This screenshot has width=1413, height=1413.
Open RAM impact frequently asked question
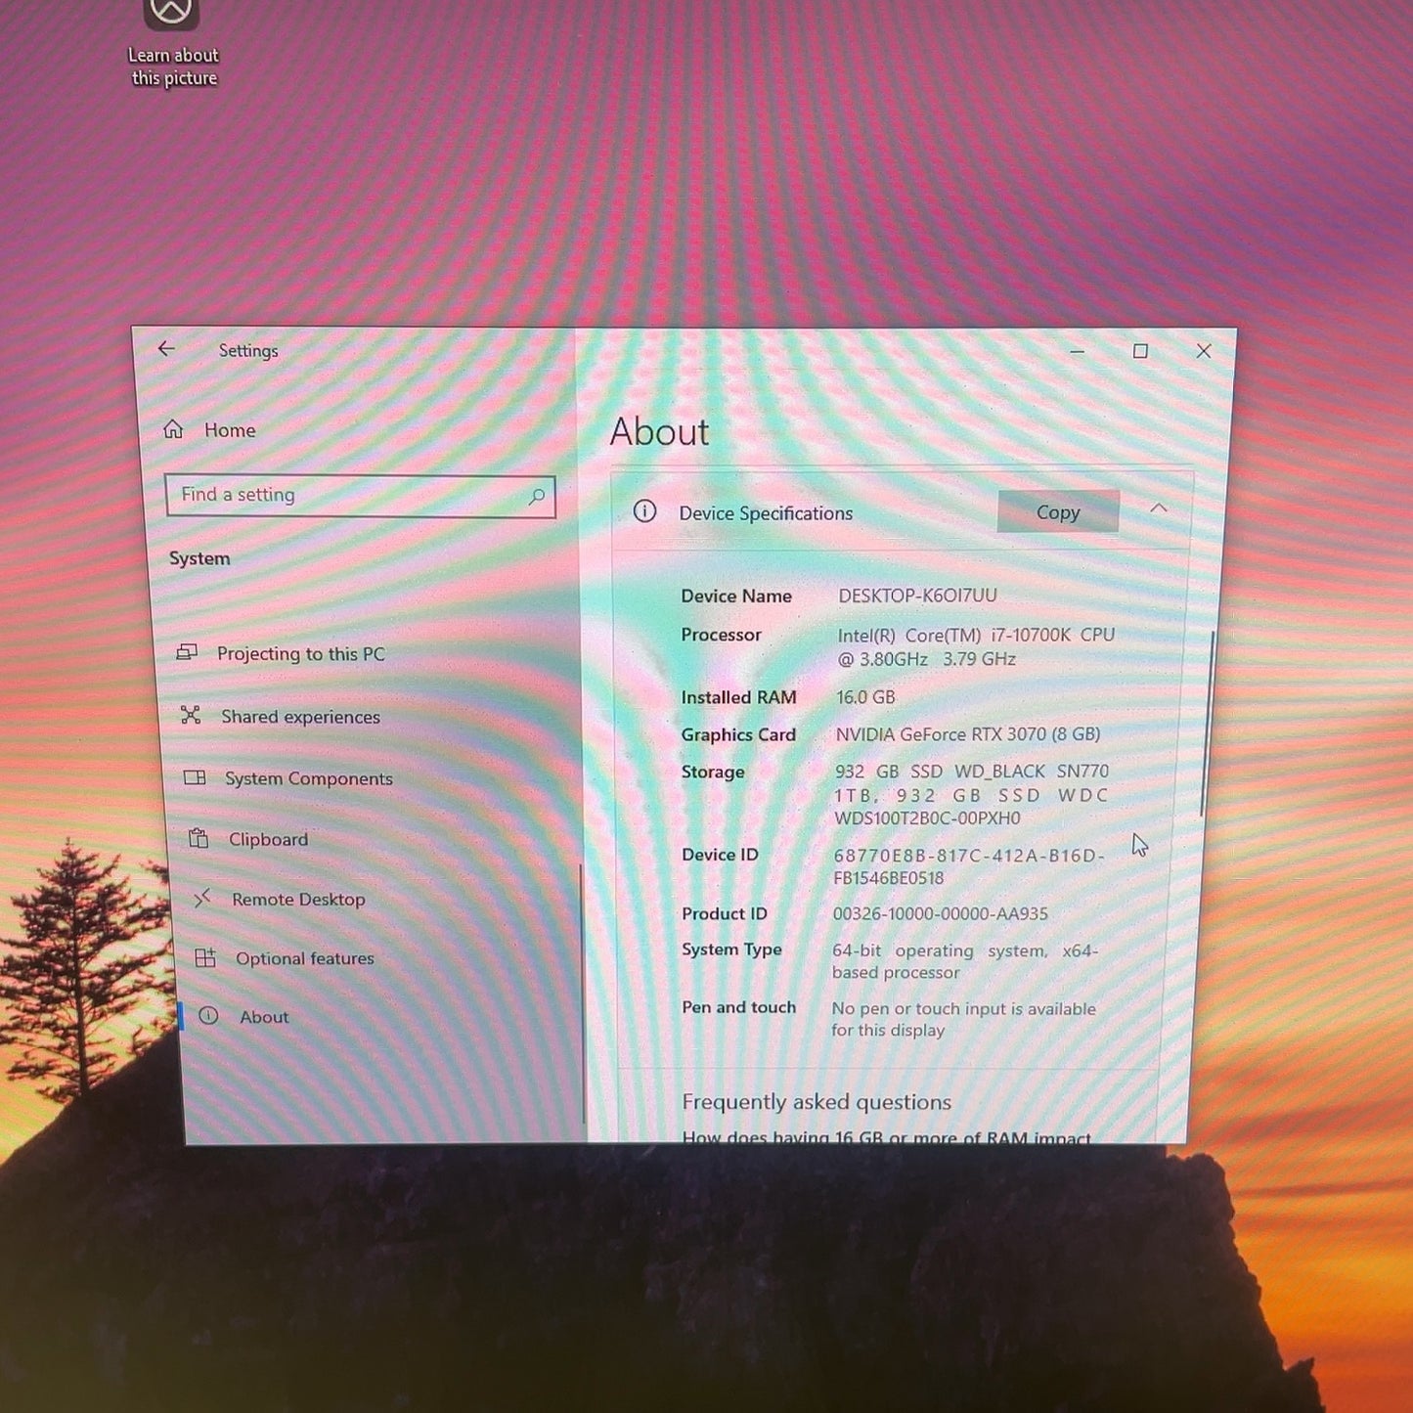[x=886, y=1137]
